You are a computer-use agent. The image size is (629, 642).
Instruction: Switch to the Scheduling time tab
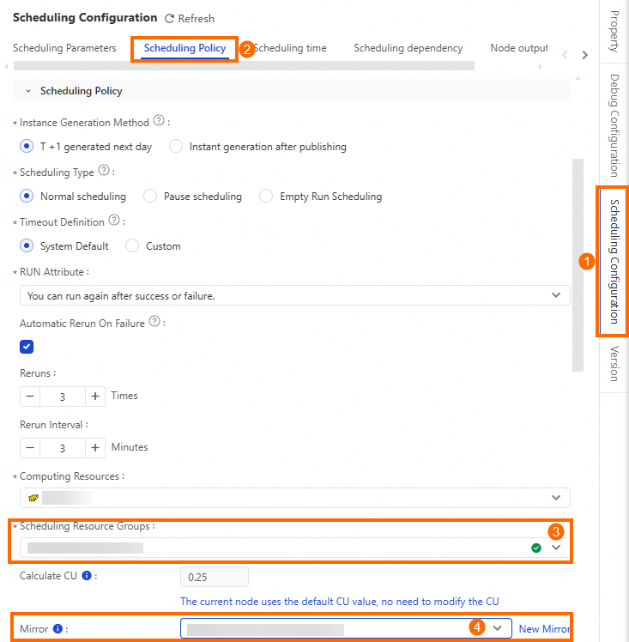click(x=289, y=48)
